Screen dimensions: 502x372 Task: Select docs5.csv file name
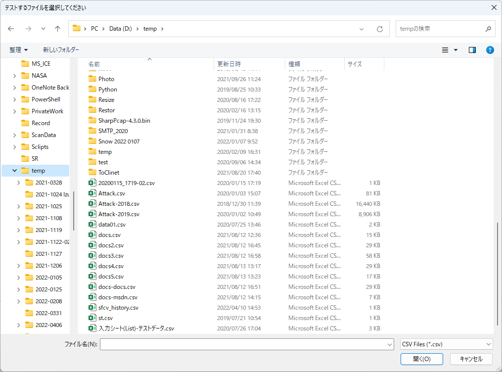pyautogui.click(x=111, y=277)
